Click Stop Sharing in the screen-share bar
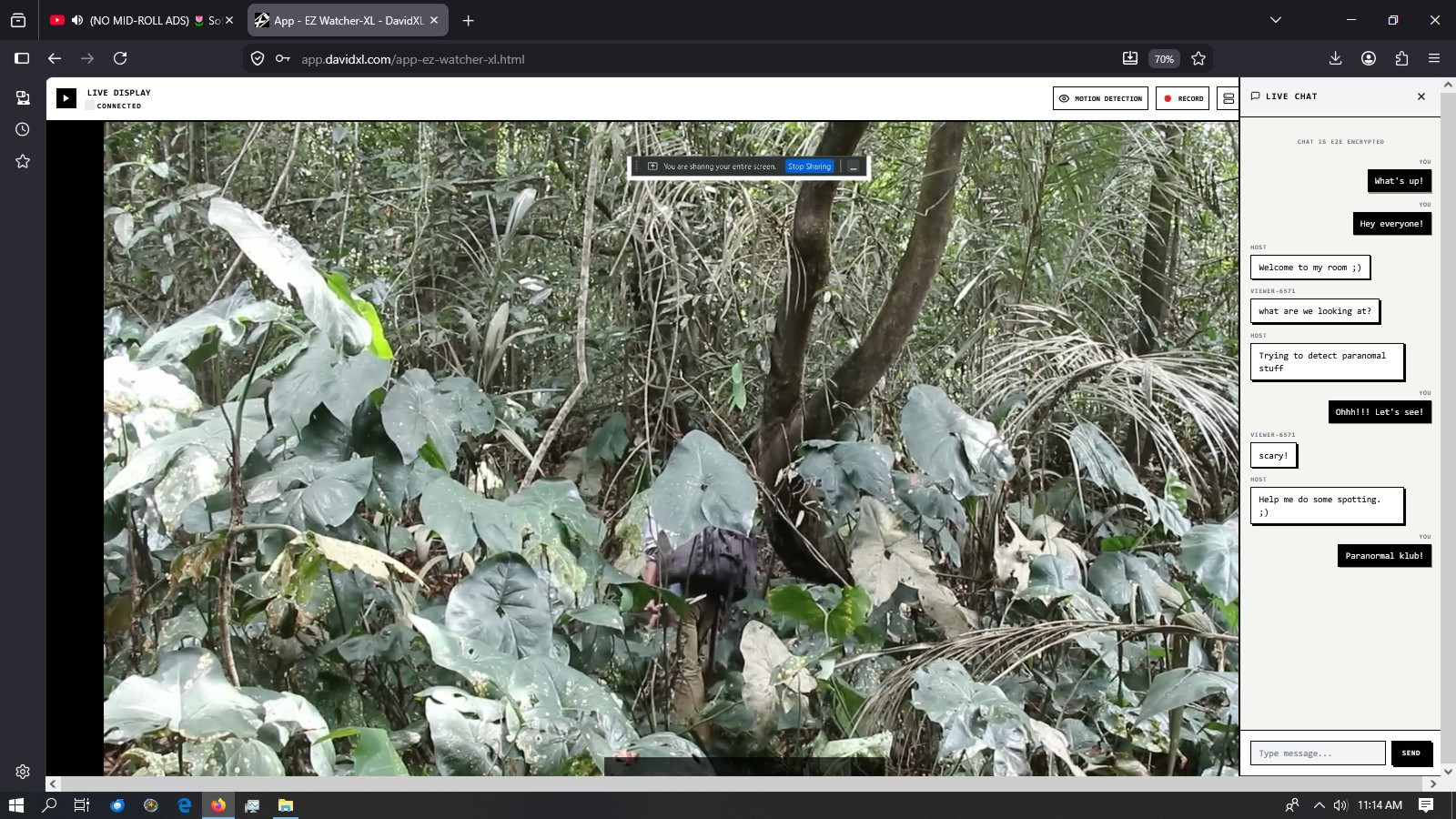 (810, 167)
